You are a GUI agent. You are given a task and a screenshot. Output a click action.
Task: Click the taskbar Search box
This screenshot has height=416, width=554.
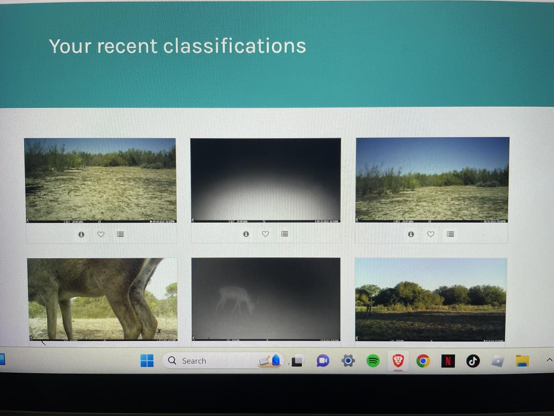coord(223,361)
